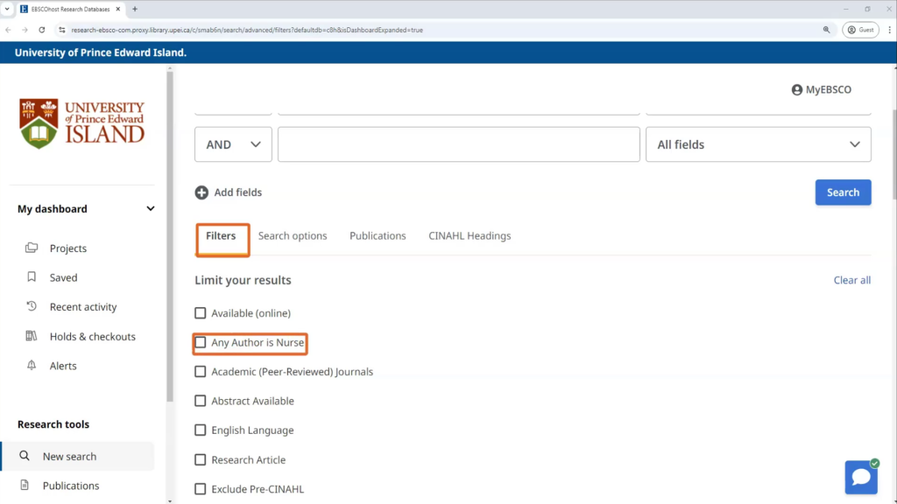This screenshot has height=504, width=897.
Task: Open the CINAHL Headings tab
Action: [470, 236]
